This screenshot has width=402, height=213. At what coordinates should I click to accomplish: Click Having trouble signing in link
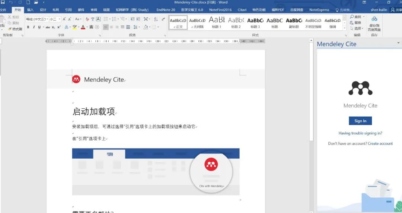[360, 133]
